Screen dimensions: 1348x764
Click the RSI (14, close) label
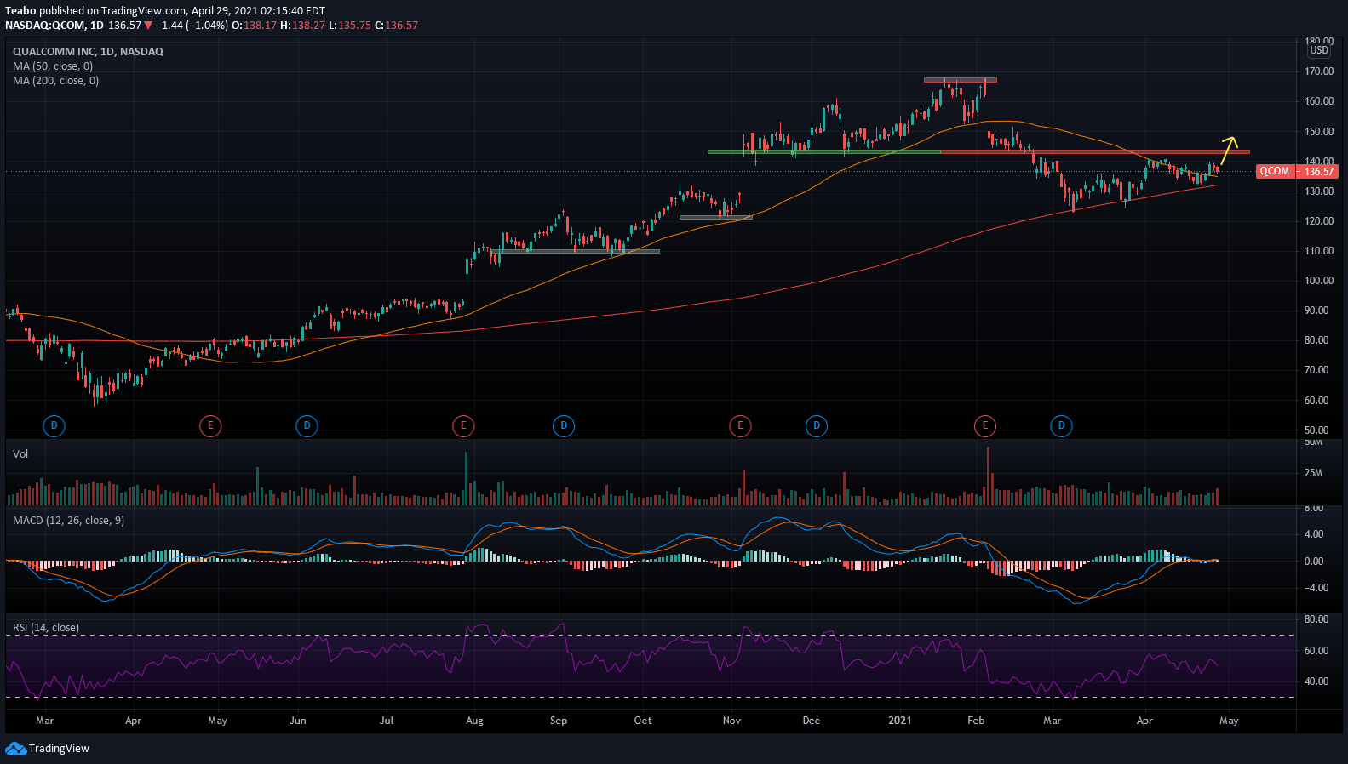(46, 628)
